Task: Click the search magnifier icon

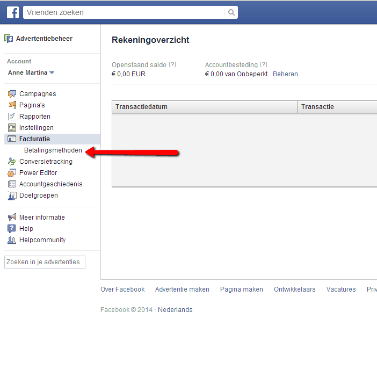Action: [x=231, y=12]
